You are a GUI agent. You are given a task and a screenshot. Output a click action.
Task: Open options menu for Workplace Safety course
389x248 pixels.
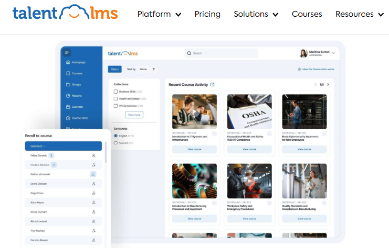[x=269, y=203]
